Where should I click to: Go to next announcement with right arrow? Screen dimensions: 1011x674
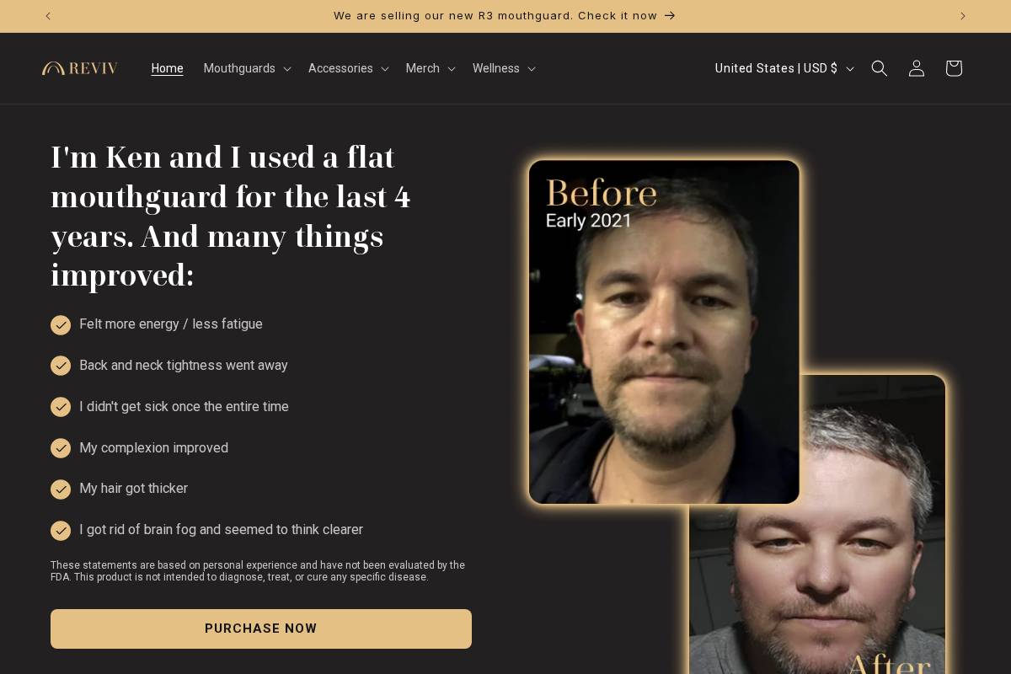click(963, 16)
